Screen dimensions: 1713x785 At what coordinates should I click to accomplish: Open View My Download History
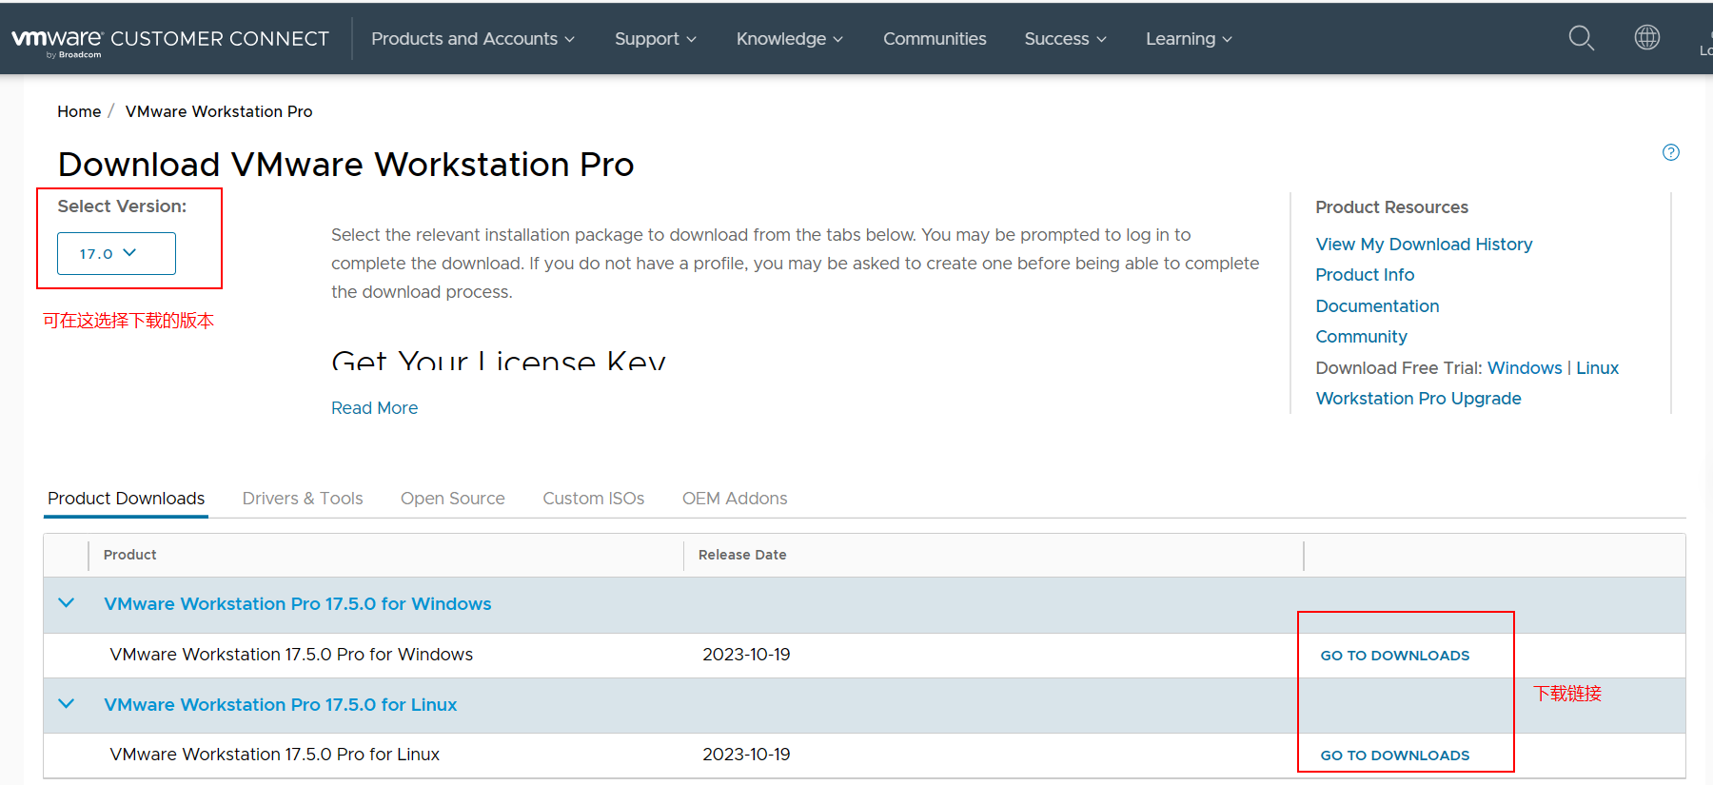point(1424,245)
